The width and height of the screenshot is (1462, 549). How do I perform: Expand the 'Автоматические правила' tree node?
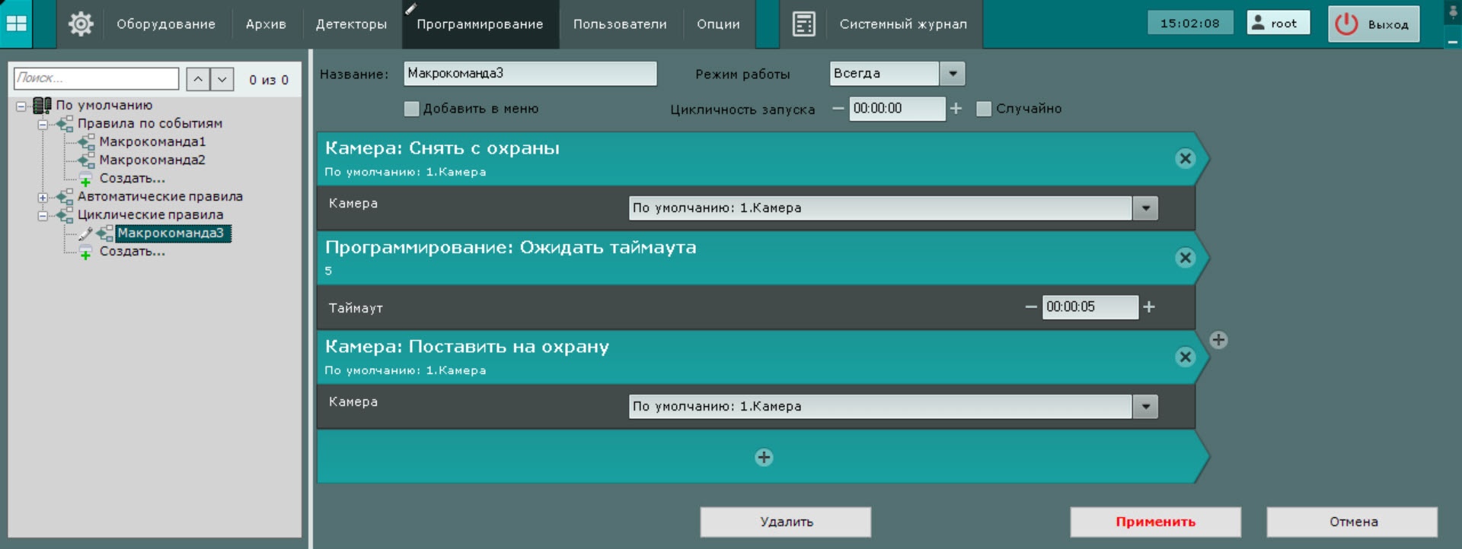(x=43, y=197)
